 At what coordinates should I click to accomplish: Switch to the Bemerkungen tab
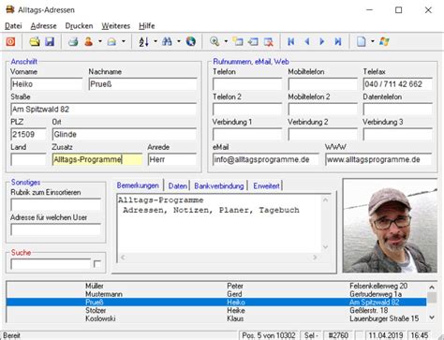tap(138, 185)
